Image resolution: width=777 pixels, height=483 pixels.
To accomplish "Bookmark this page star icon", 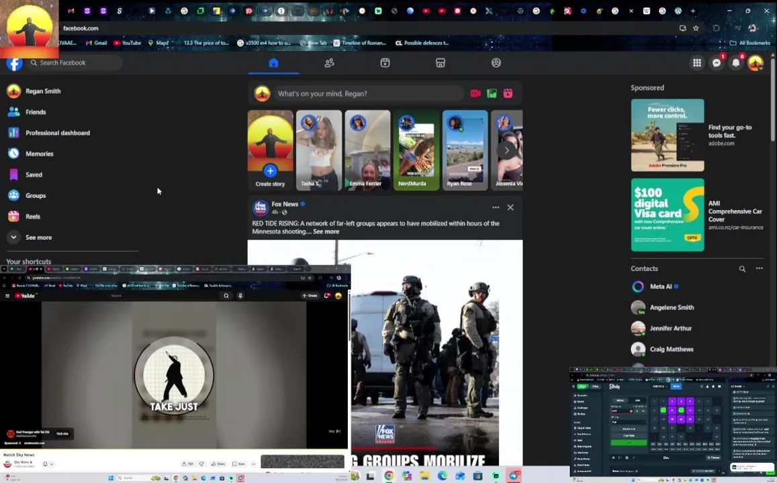I will point(696,28).
